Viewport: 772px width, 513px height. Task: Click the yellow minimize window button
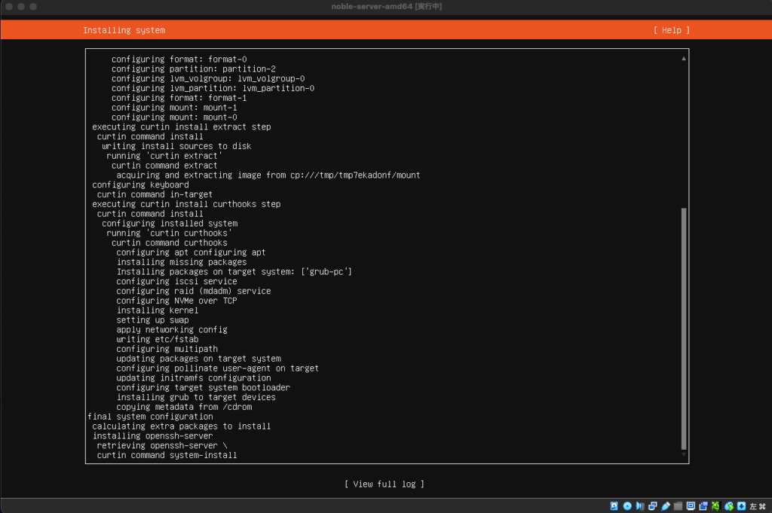[20, 6]
